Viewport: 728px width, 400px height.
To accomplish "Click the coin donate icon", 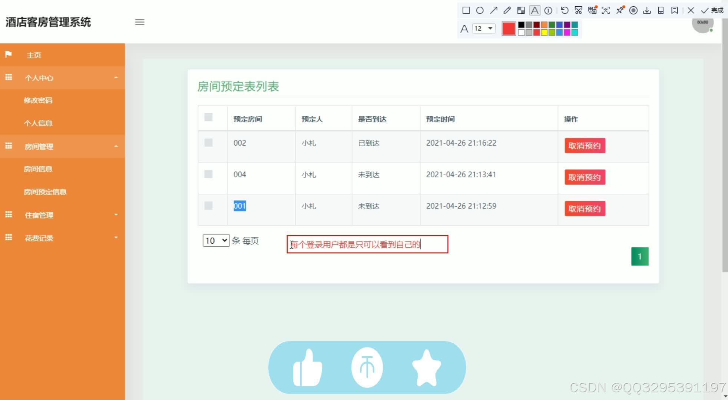I will [367, 367].
